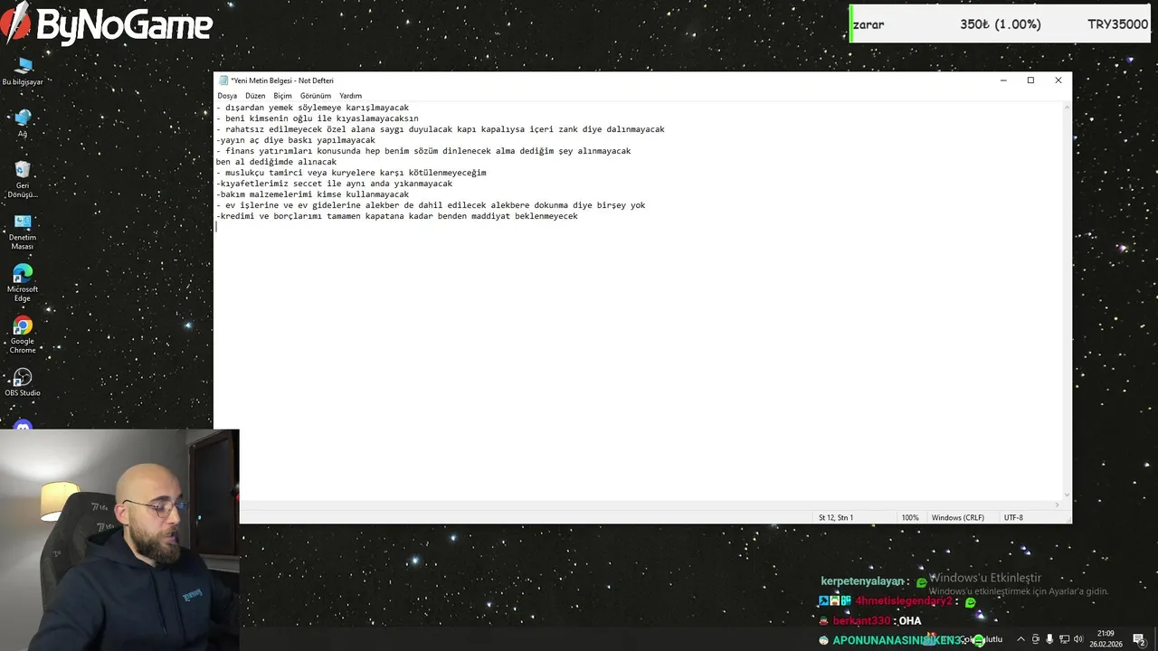Select the Geri Dönüşüm recycle bin icon
This screenshot has height=651, width=1158.
pos(23,179)
